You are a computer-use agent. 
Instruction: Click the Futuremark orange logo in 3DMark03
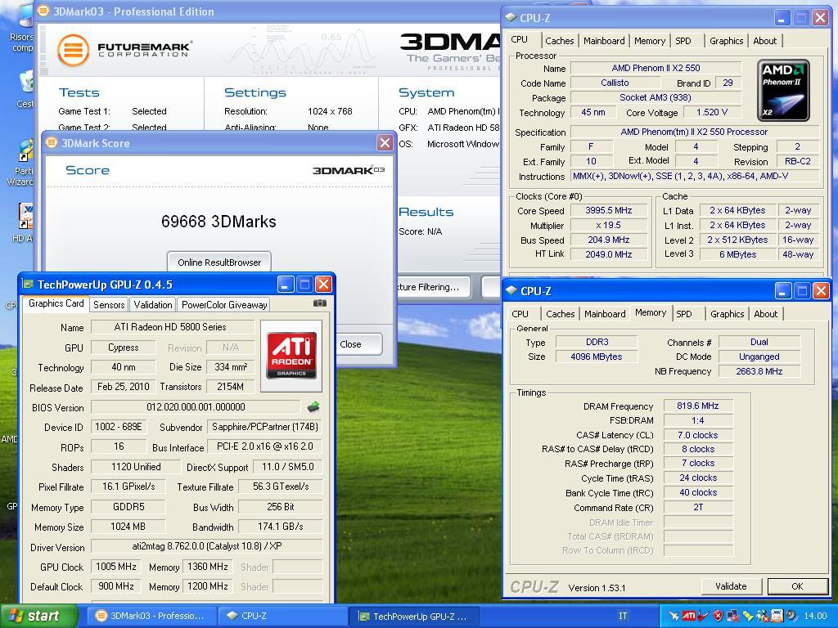tap(73, 51)
